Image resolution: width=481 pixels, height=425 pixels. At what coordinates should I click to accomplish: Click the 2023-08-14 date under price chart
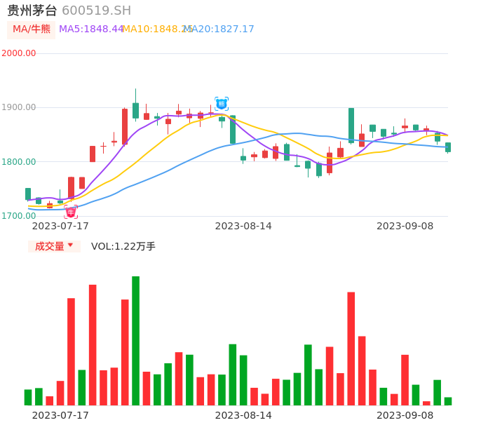[x=243, y=226]
